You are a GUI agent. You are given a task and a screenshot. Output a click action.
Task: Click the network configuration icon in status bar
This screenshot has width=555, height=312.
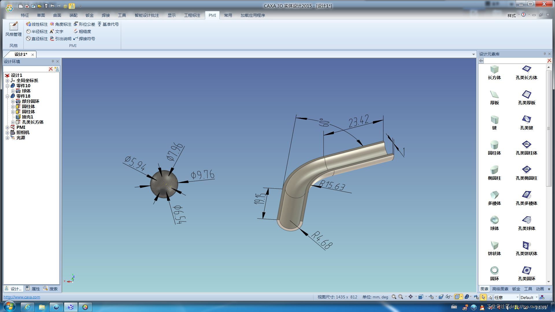[x=542, y=297]
